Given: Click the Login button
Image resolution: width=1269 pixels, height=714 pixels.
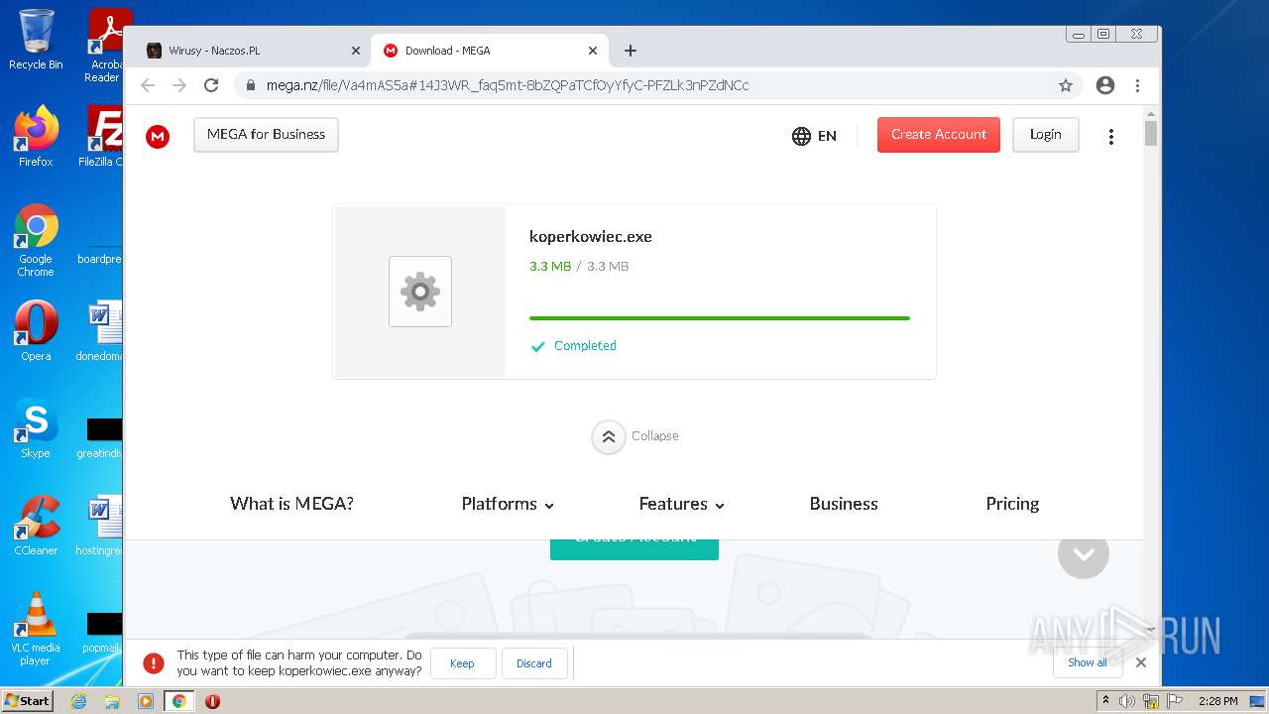Looking at the screenshot, I should [x=1045, y=135].
